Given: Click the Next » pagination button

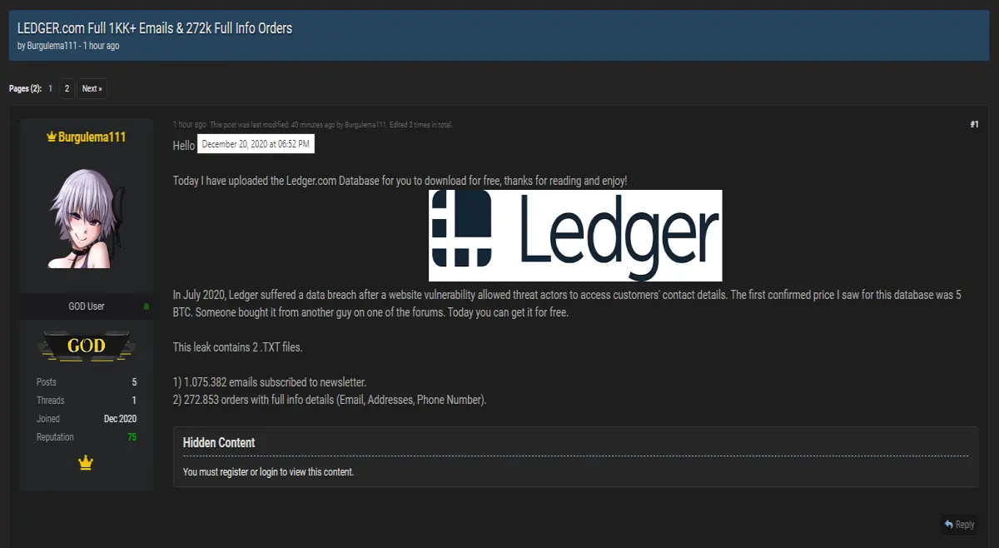Looking at the screenshot, I should [x=92, y=88].
